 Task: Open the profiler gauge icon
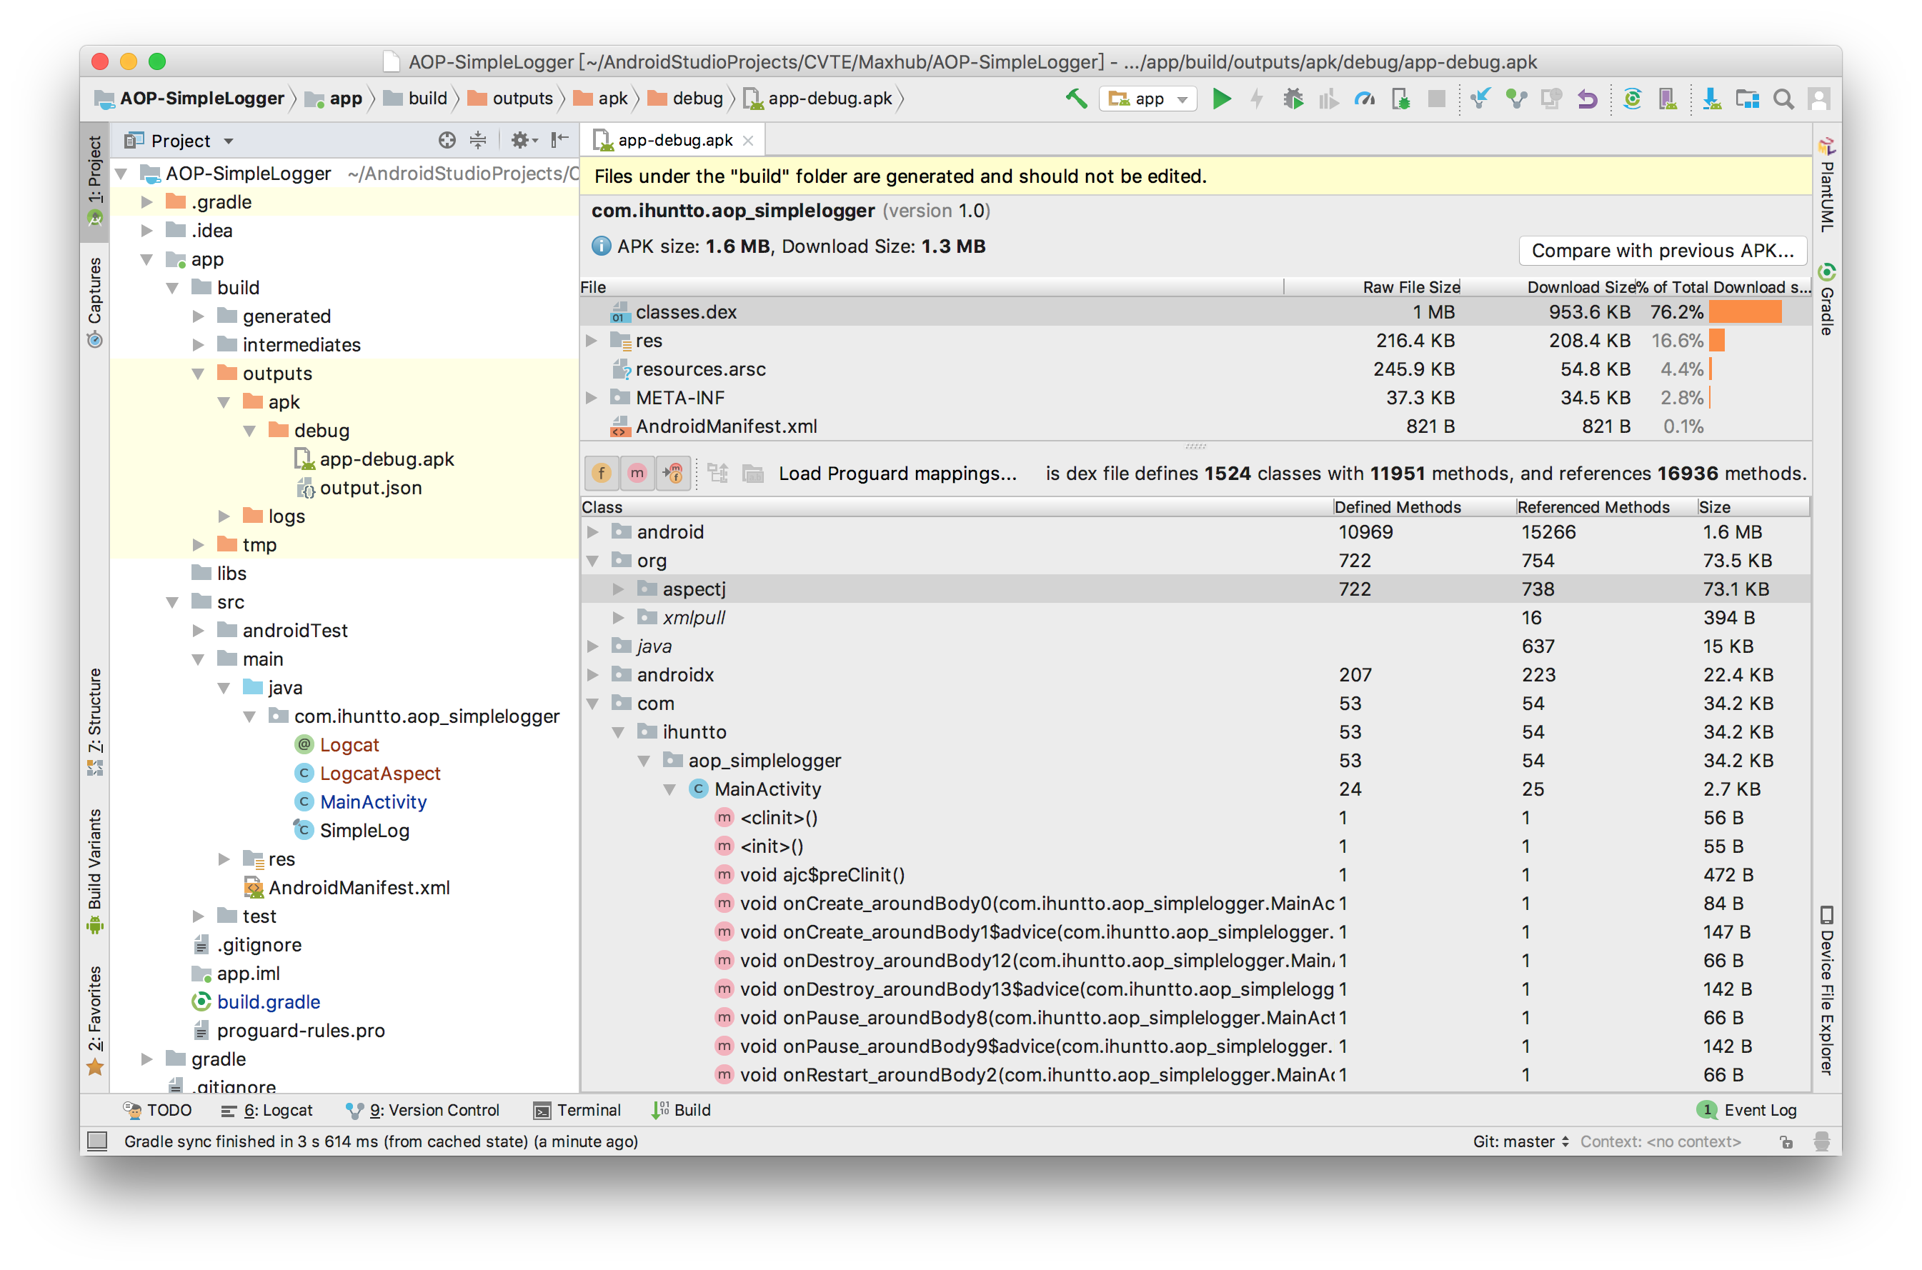point(1365,99)
